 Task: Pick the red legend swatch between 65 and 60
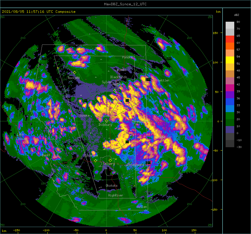pos(230,39)
